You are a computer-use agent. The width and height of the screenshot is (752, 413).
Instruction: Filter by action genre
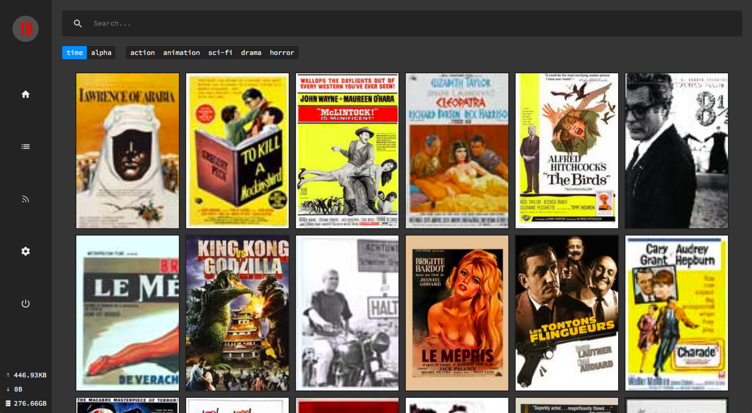143,52
